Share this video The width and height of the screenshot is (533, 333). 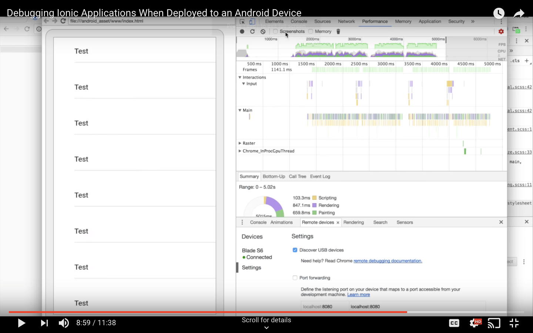coord(519,13)
